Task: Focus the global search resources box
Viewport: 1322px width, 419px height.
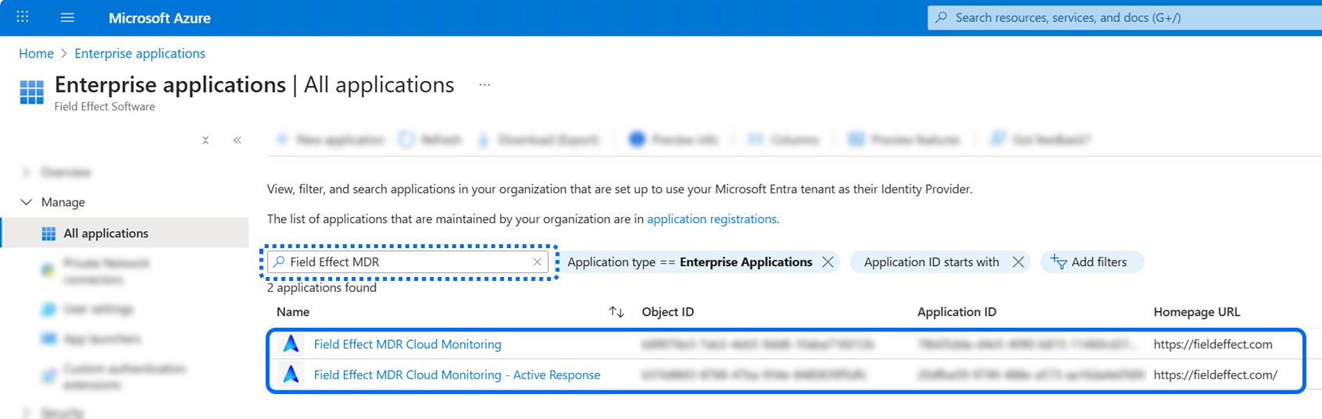Action: 1124,17
